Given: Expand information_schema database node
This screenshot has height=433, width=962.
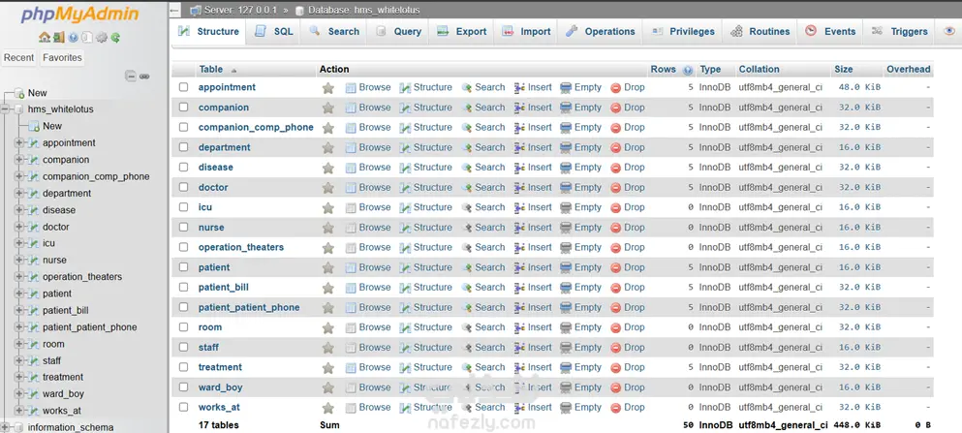Looking at the screenshot, I should coord(5,427).
